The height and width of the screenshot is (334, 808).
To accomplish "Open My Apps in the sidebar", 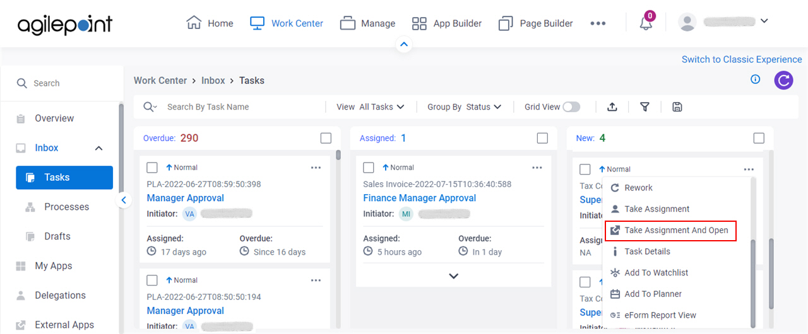I will [x=54, y=266].
